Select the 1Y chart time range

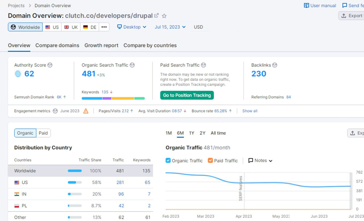coord(192,133)
